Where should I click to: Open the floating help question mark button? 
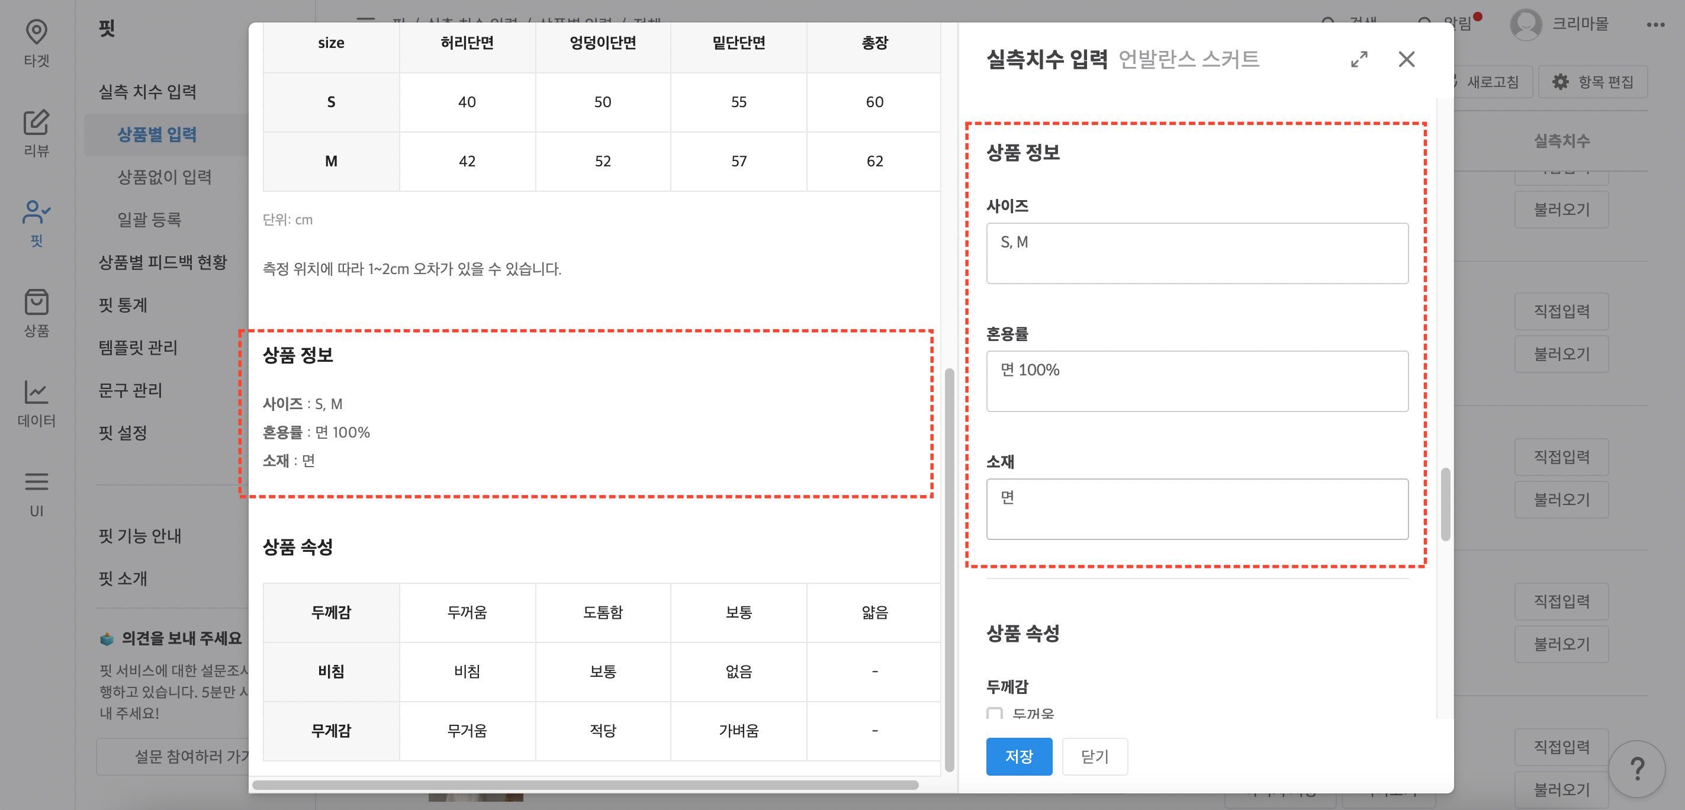point(1639,768)
